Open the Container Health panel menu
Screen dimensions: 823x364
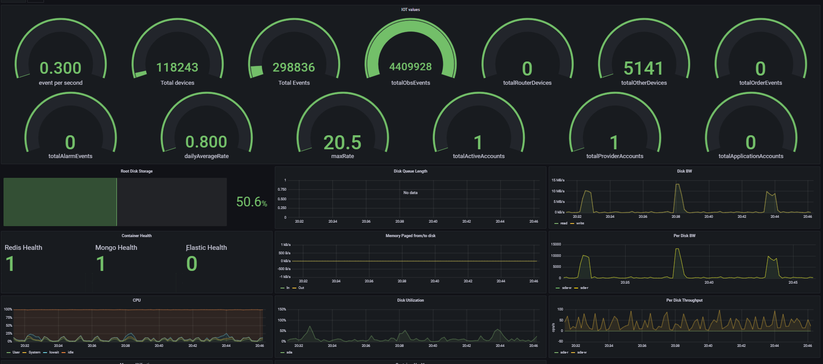pyautogui.click(x=137, y=236)
